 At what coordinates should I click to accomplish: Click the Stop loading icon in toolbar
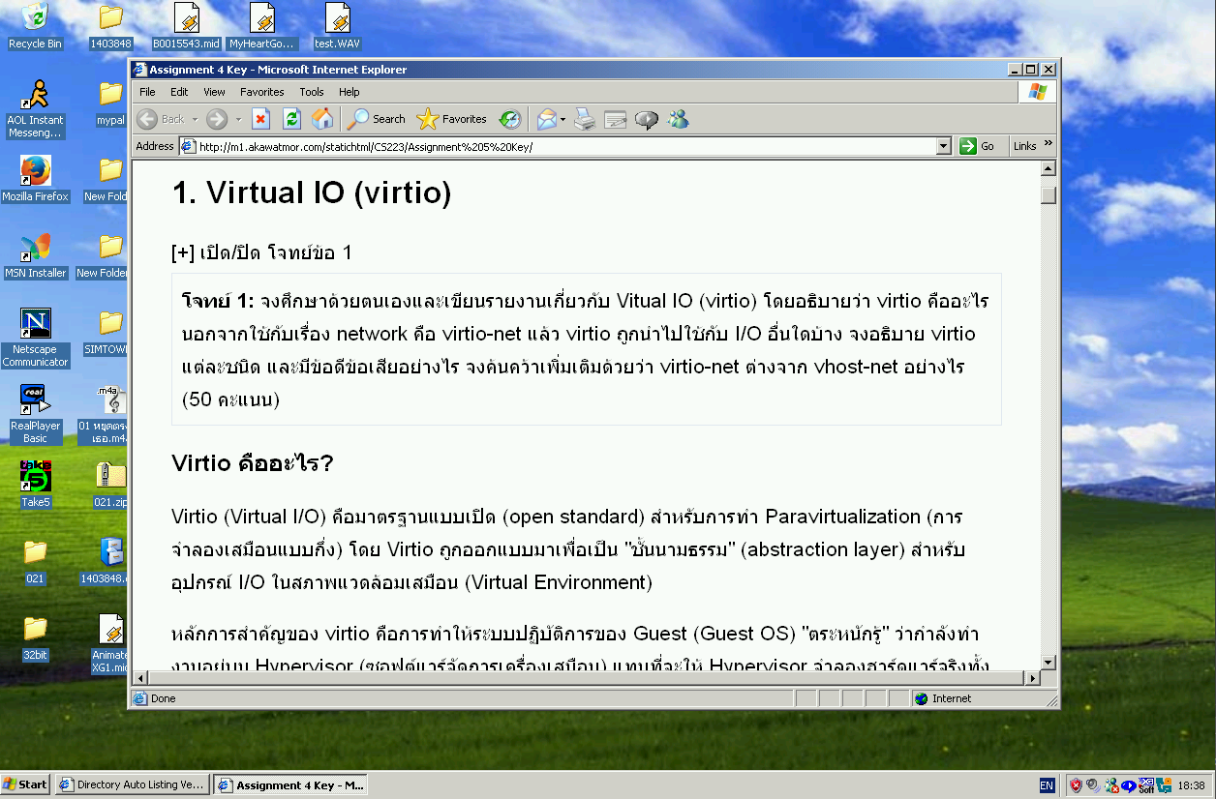click(x=260, y=119)
